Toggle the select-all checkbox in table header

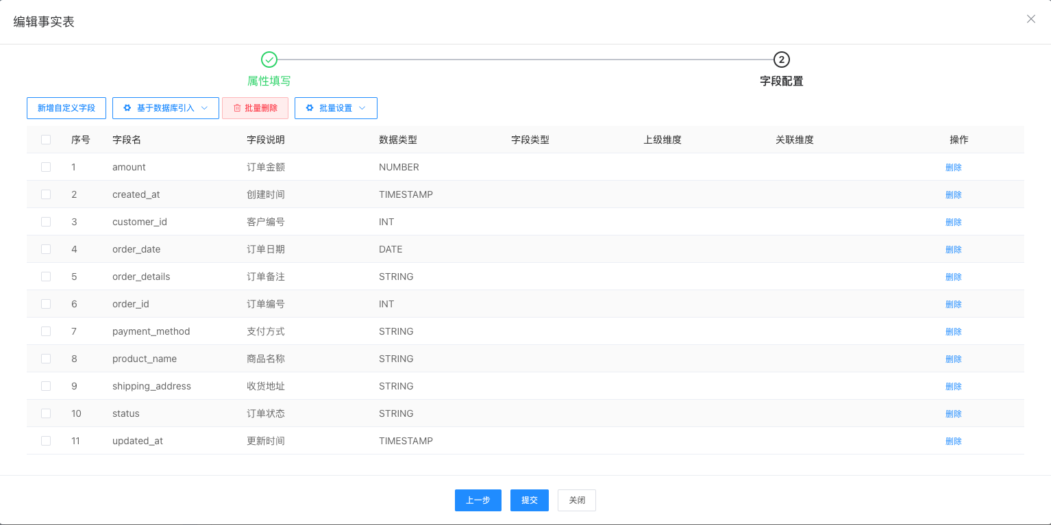(x=46, y=140)
